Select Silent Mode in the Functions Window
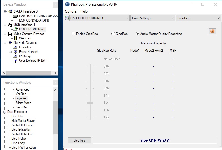This screenshot has height=150, width=222. click(x=23, y=103)
